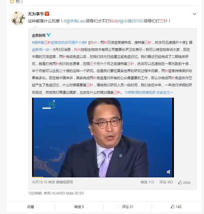Open the @新闻一加一 mention
The height and width of the screenshot is (214, 204).
coord(42,50)
